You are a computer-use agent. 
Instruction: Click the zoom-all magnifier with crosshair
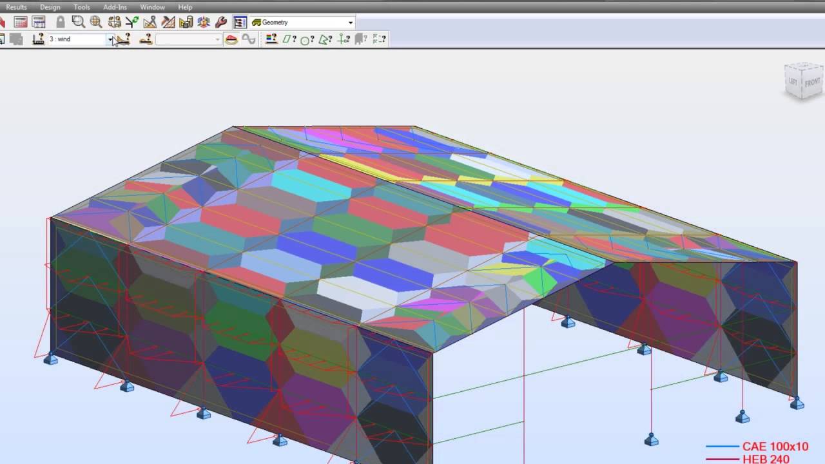(x=96, y=23)
